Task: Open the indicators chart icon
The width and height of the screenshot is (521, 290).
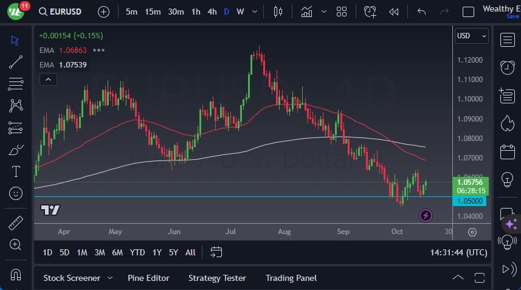Action: tap(307, 12)
